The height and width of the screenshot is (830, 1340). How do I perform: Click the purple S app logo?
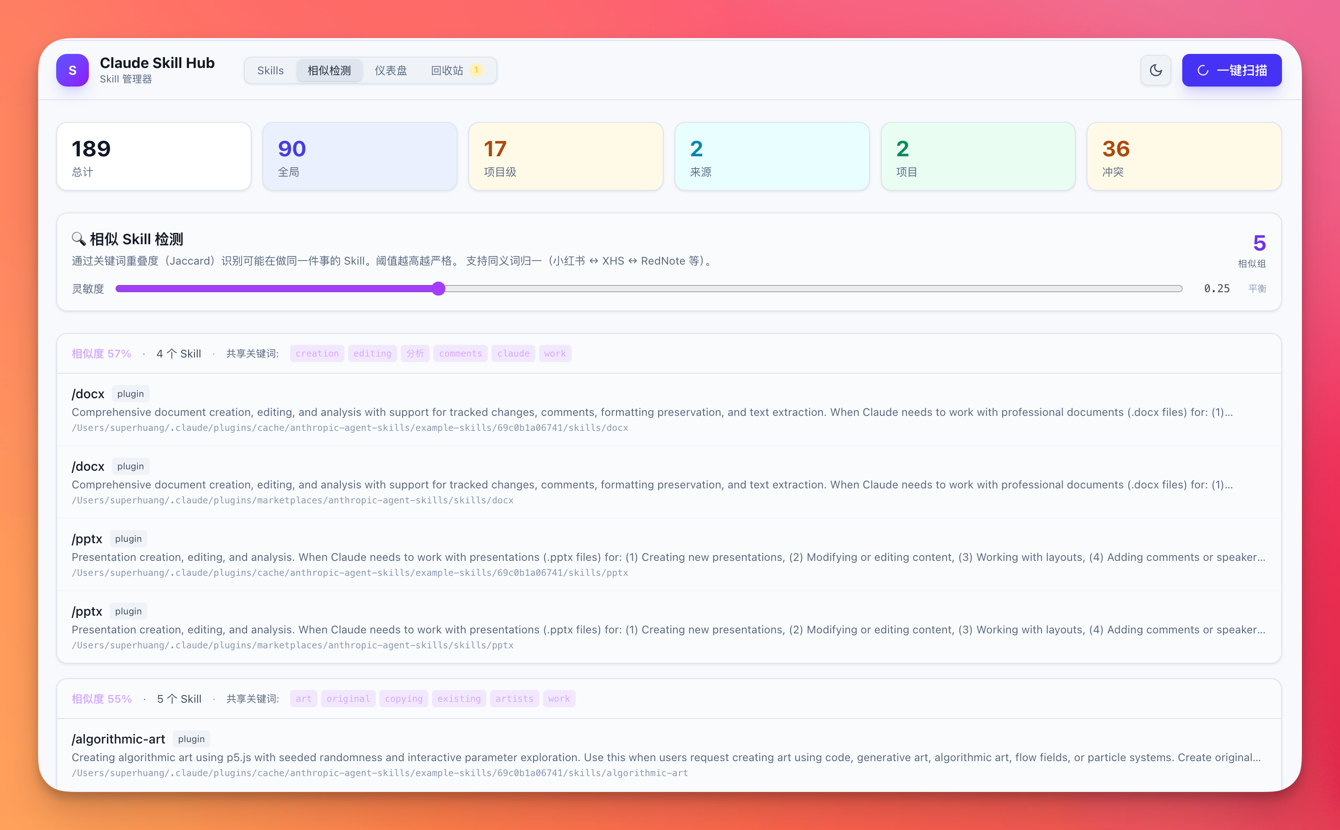pos(72,70)
